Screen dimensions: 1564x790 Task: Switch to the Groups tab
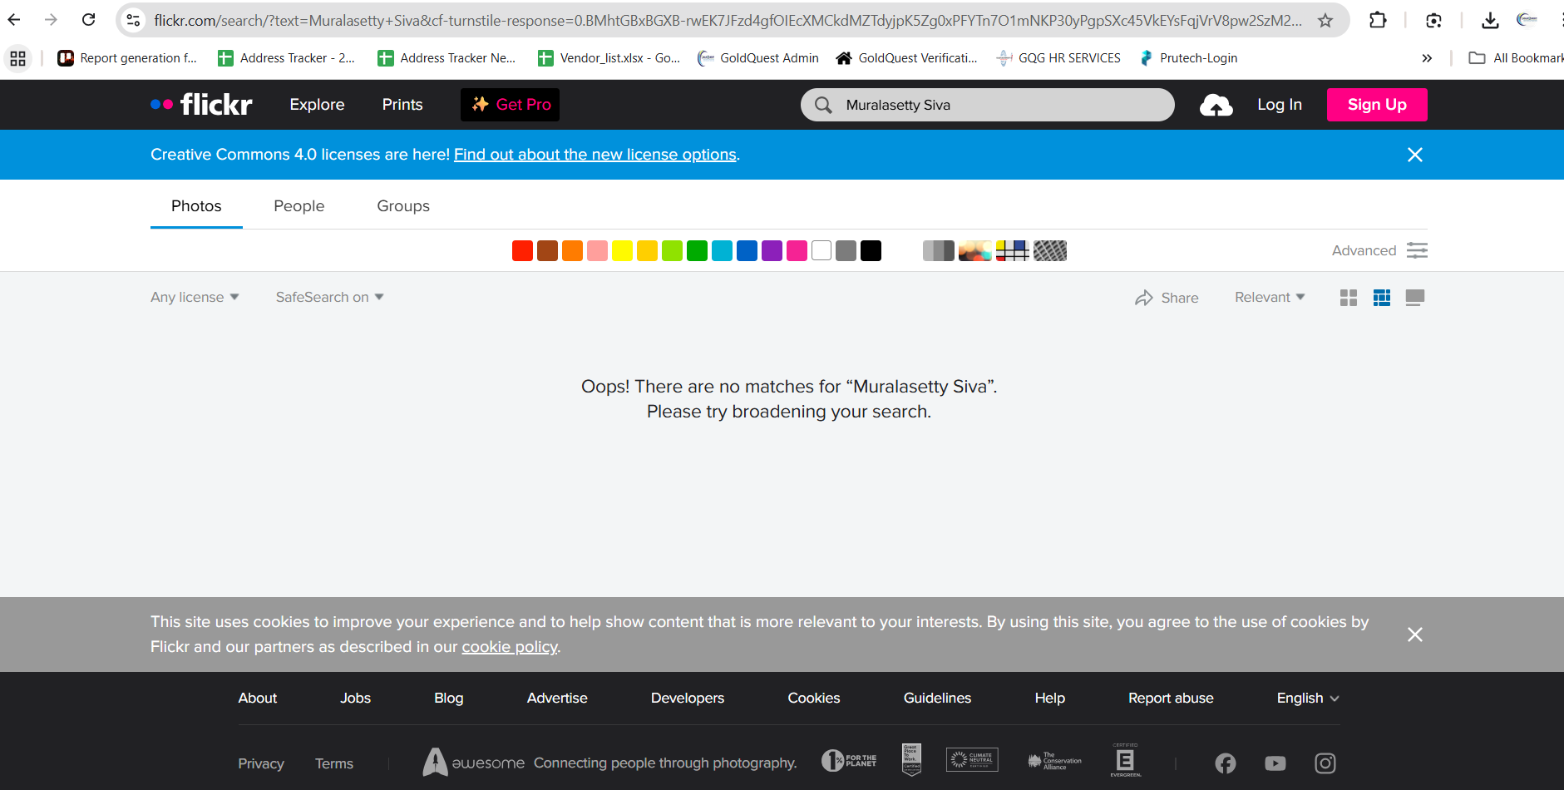[x=403, y=206]
